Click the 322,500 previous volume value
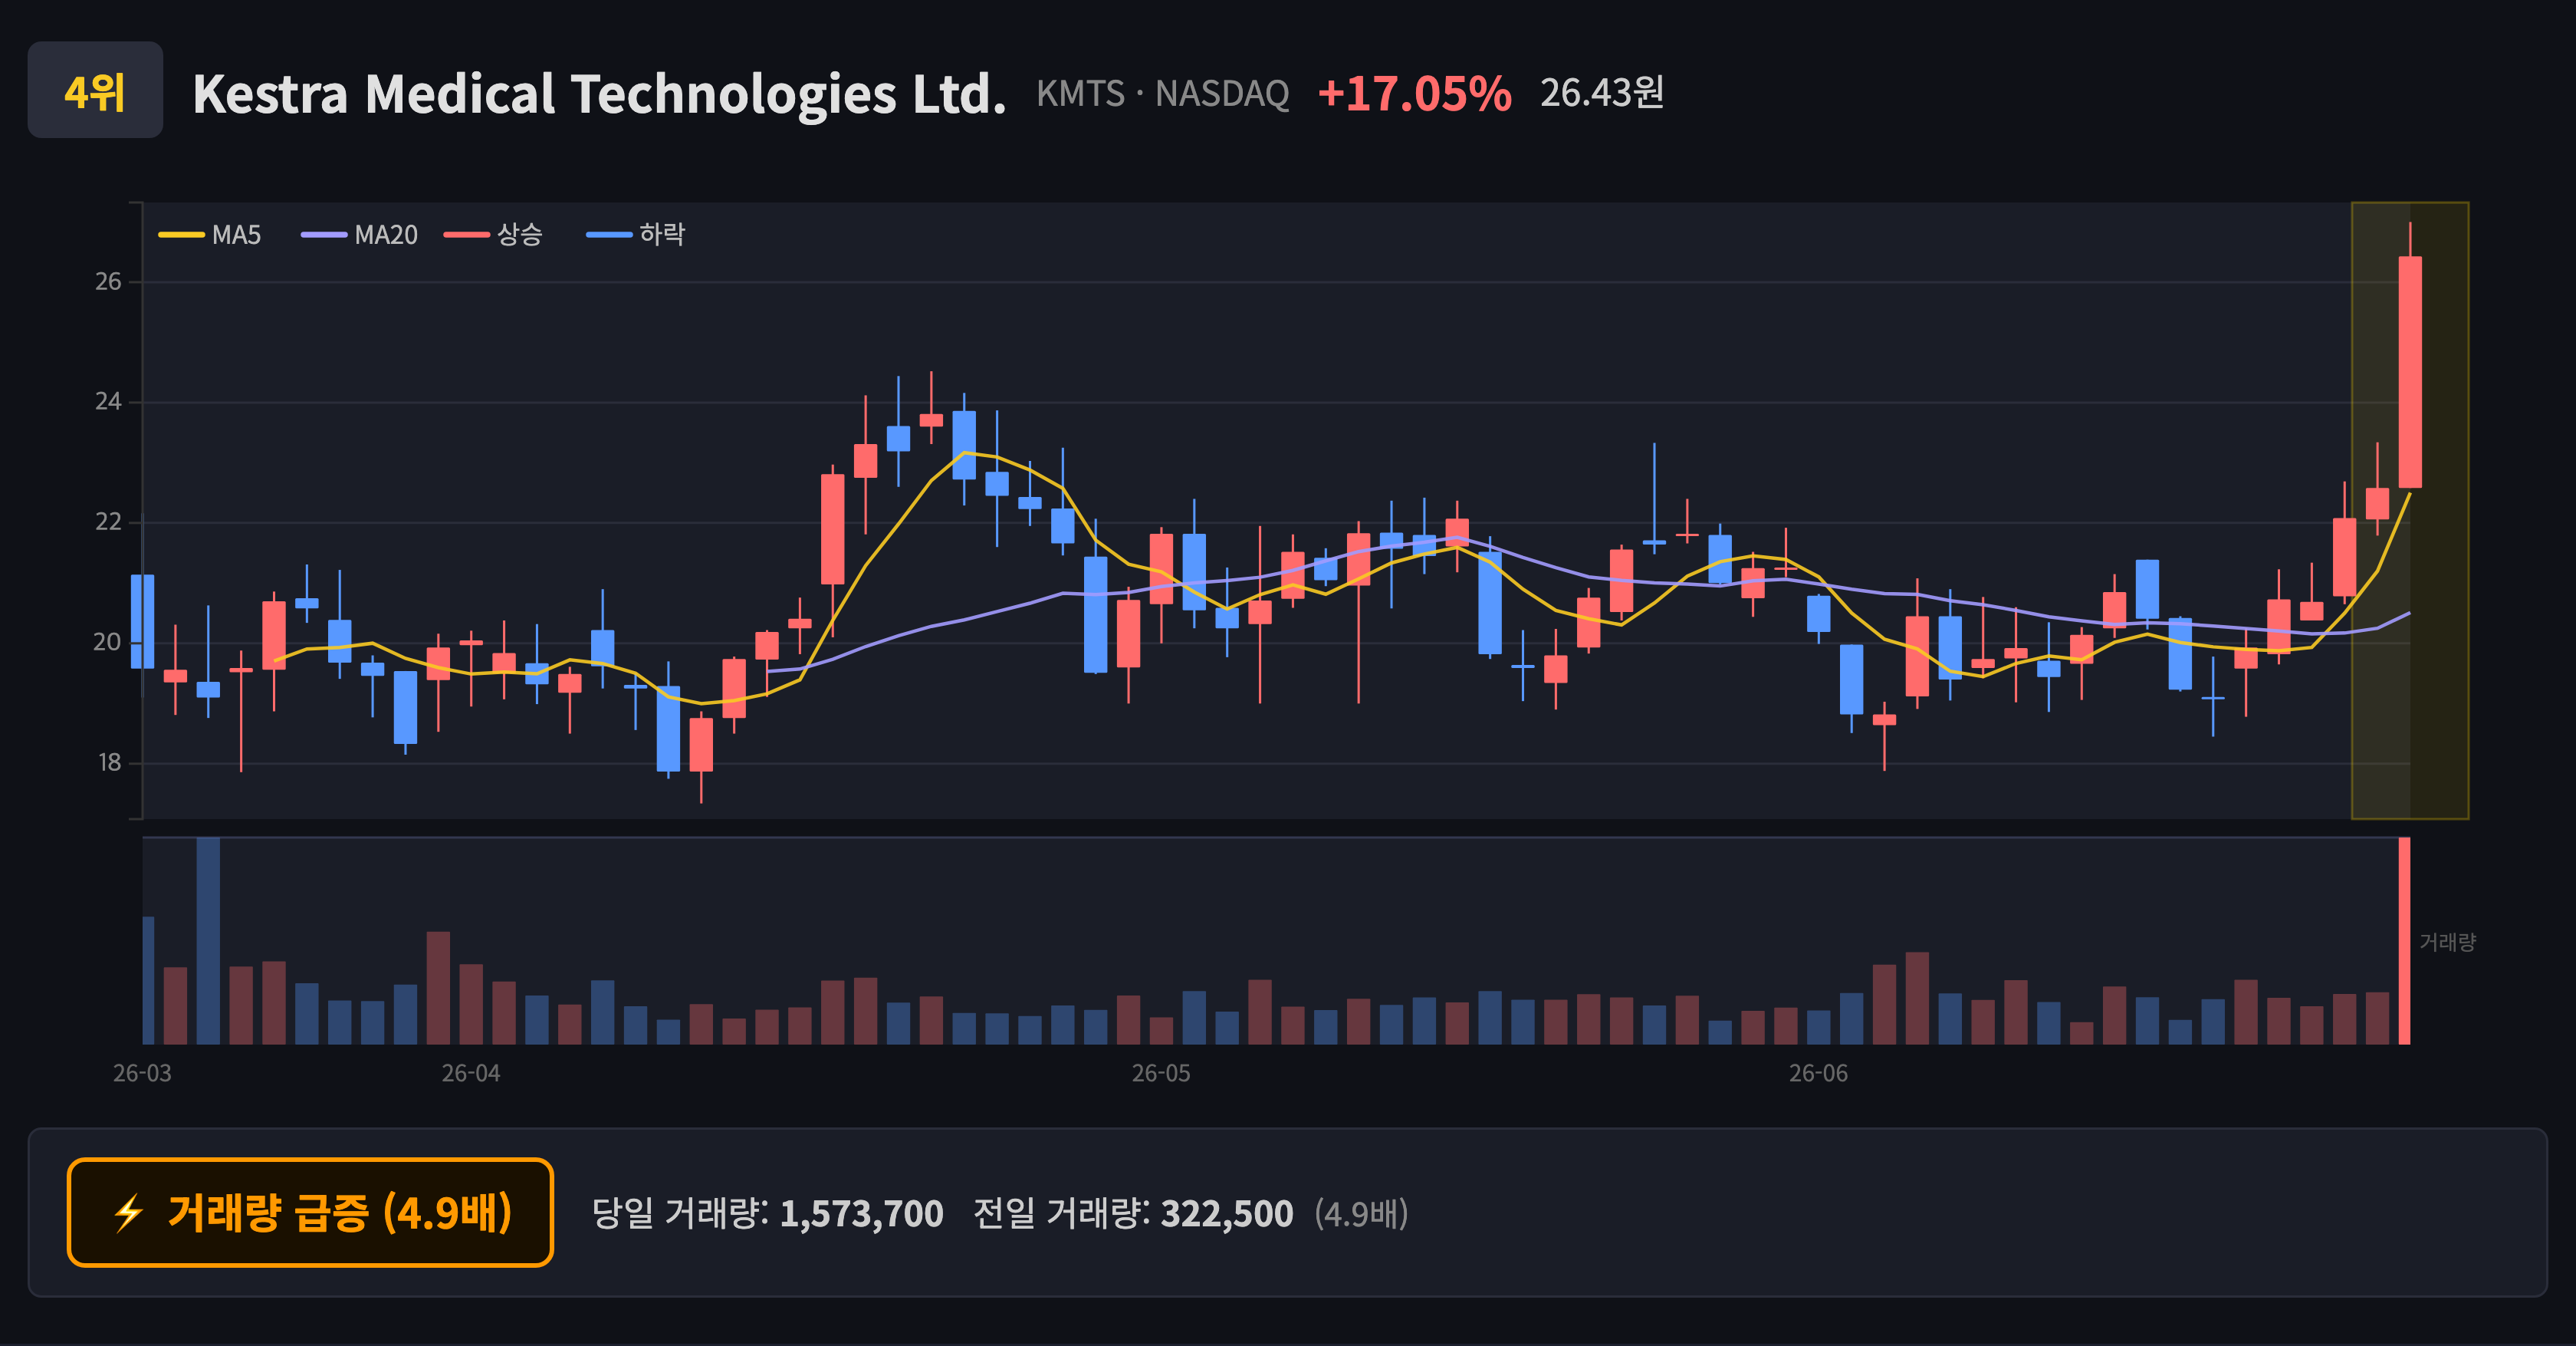 pos(1227,1214)
